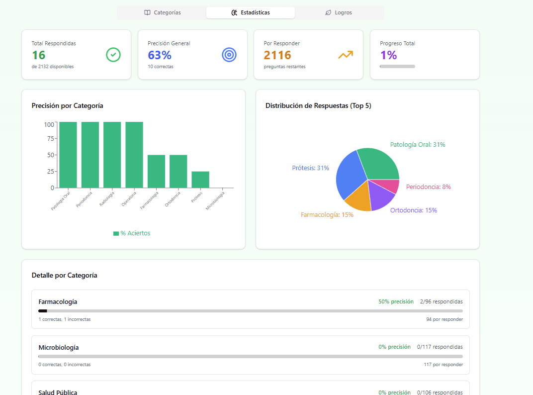The width and height of the screenshot is (533, 395).
Task: Click the 'Precisión por Categoría' heading
Action: (x=67, y=106)
